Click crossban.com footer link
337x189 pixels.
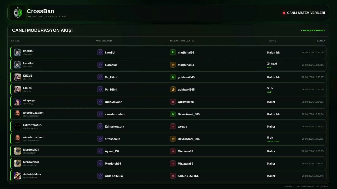(291, 186)
